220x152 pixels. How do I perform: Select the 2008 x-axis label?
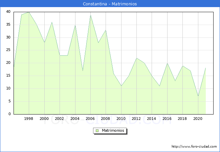pyautogui.click(x=106, y=119)
